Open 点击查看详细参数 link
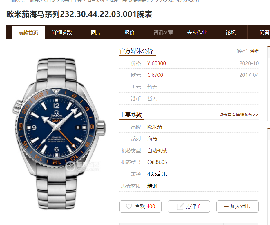 (x=239, y=115)
